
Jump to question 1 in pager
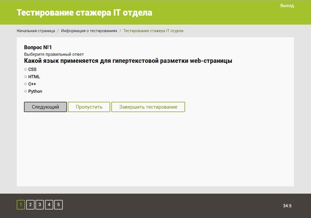[x=21, y=205]
